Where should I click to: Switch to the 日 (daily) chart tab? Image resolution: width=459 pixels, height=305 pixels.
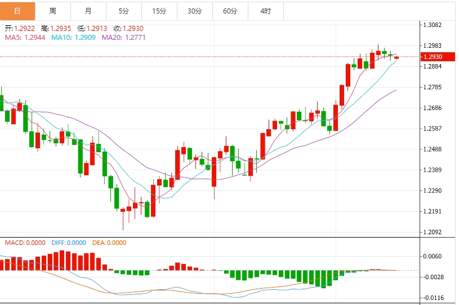[x=17, y=11]
